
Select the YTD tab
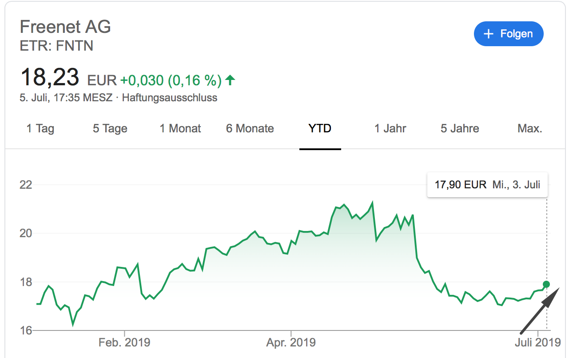[x=320, y=129]
